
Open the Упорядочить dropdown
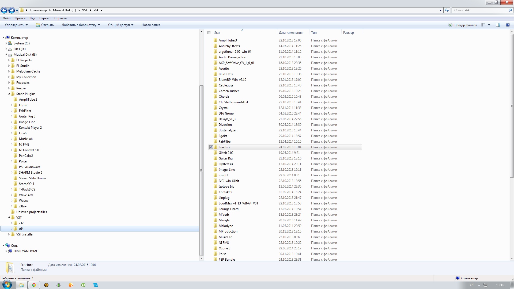click(x=16, y=25)
